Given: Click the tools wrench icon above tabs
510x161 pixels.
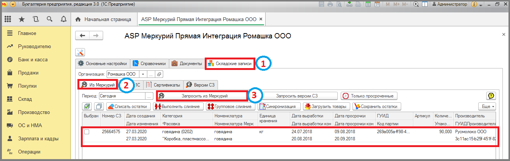Looking at the screenshot, I should point(80,52).
